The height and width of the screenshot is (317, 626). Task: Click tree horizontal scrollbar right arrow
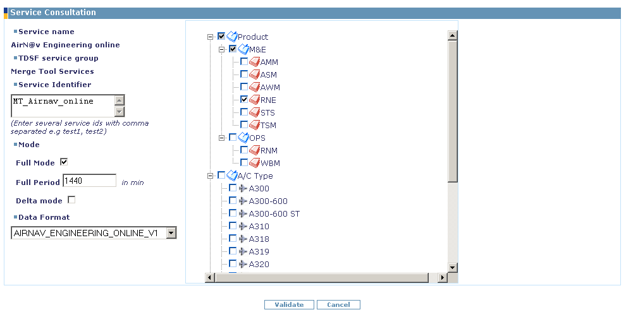pos(443,277)
